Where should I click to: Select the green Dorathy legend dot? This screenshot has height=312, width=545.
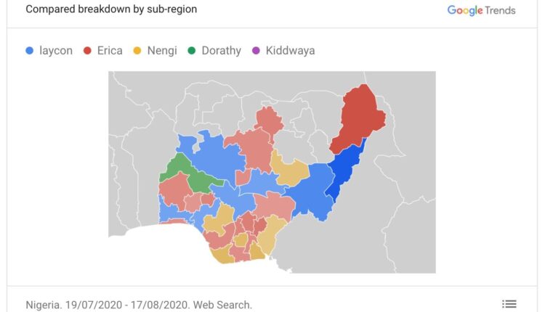point(192,51)
